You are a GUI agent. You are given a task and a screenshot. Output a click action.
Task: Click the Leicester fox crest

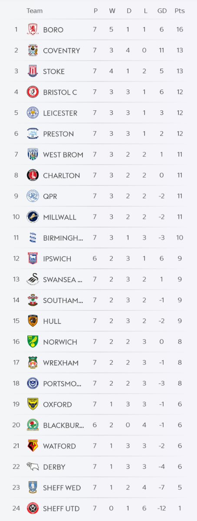33,113
